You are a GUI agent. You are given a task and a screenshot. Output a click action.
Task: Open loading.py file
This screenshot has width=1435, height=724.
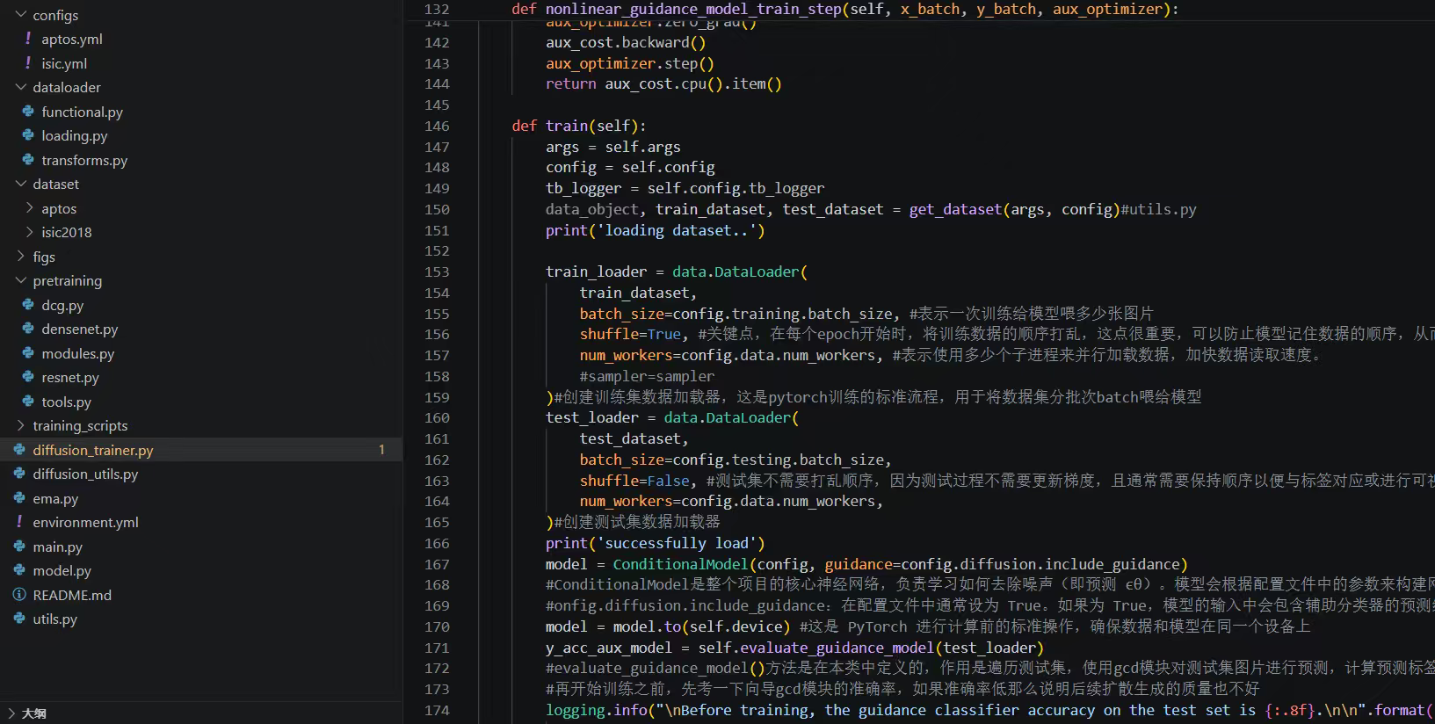(x=74, y=135)
